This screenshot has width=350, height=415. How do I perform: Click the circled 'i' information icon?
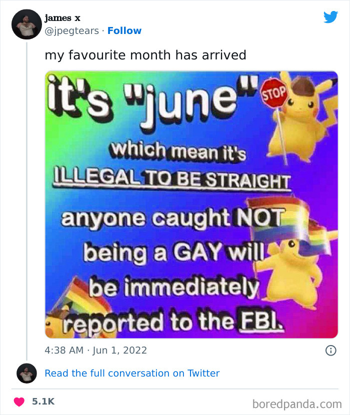(x=331, y=351)
